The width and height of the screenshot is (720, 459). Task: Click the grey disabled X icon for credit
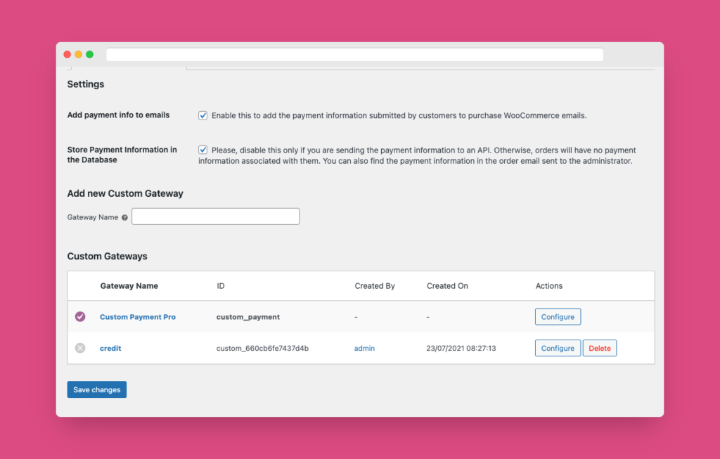[80, 348]
